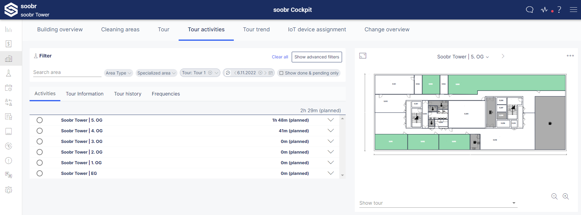Click the Show advanced filters button
The height and width of the screenshot is (215, 581).
317,57
